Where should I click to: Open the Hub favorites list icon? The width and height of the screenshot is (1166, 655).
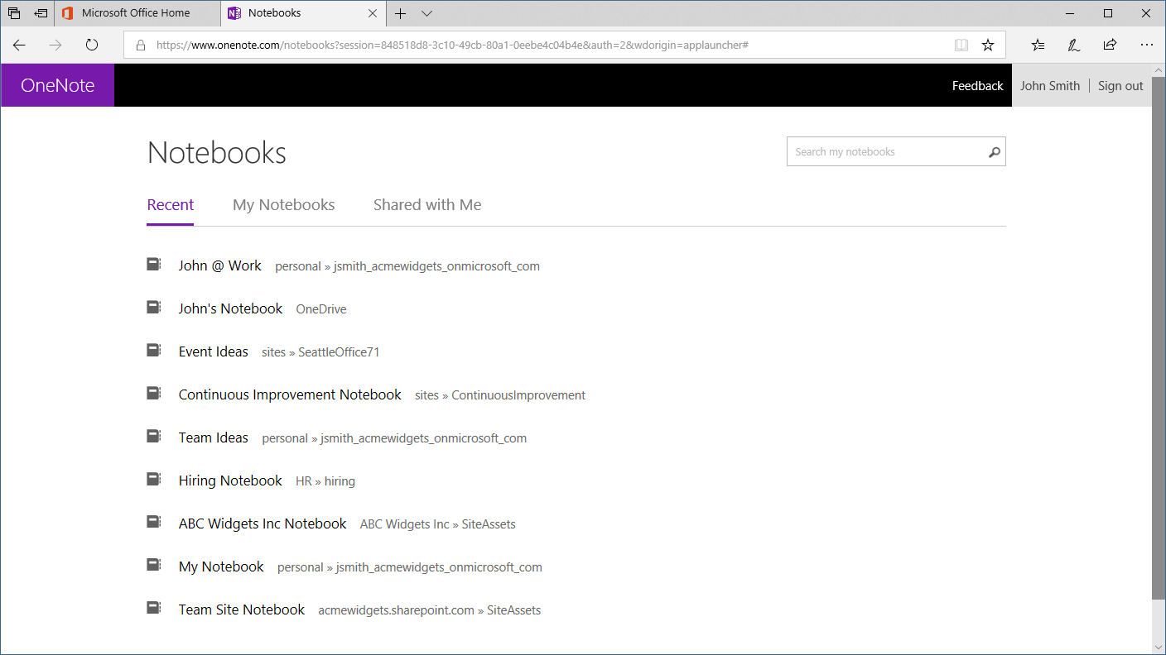1038,45
